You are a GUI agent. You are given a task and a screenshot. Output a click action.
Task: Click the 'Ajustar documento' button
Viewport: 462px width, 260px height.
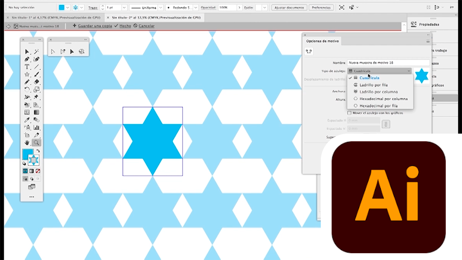(289, 8)
